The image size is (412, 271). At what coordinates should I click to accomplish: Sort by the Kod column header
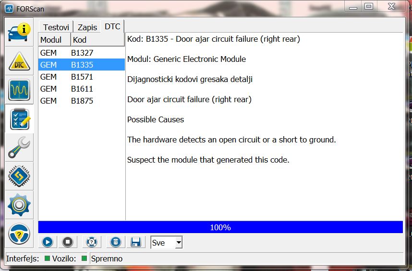click(97, 40)
